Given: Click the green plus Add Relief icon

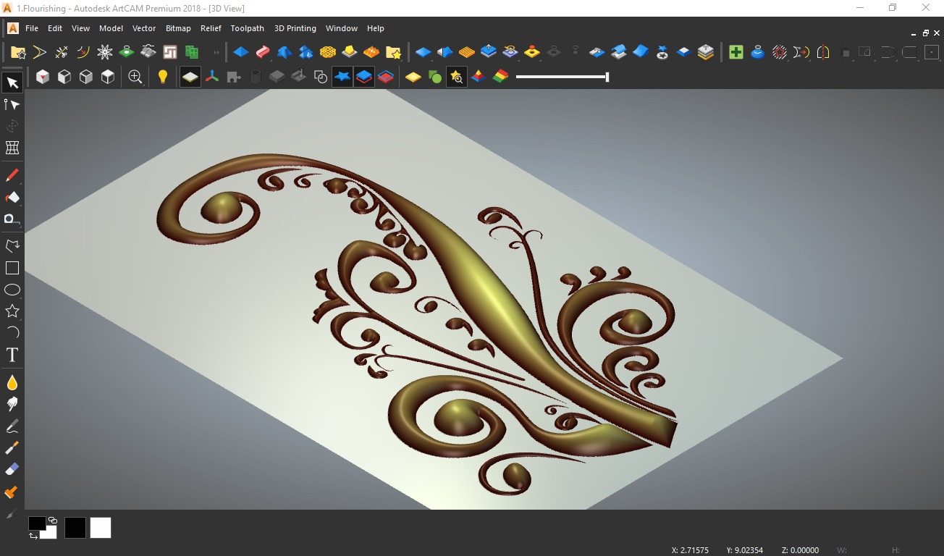Looking at the screenshot, I should (736, 52).
